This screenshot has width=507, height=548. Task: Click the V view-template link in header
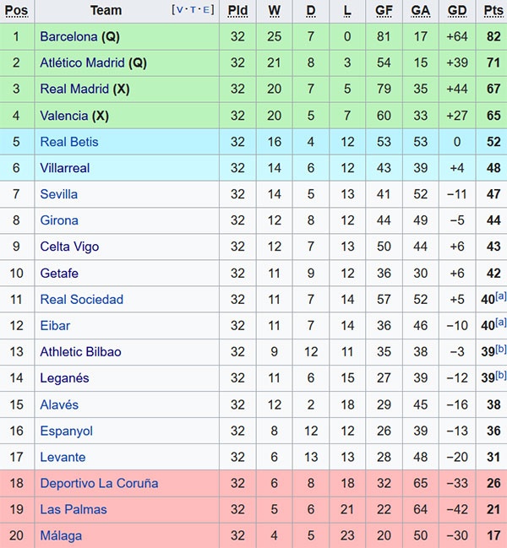click(x=179, y=10)
